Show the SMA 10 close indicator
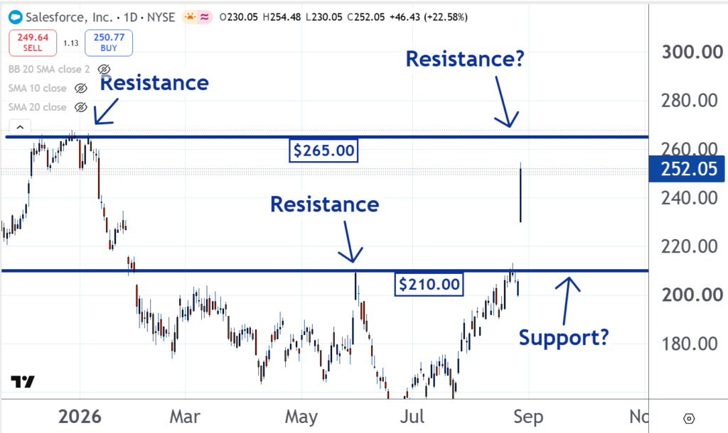The image size is (728, 433). pyautogui.click(x=81, y=88)
